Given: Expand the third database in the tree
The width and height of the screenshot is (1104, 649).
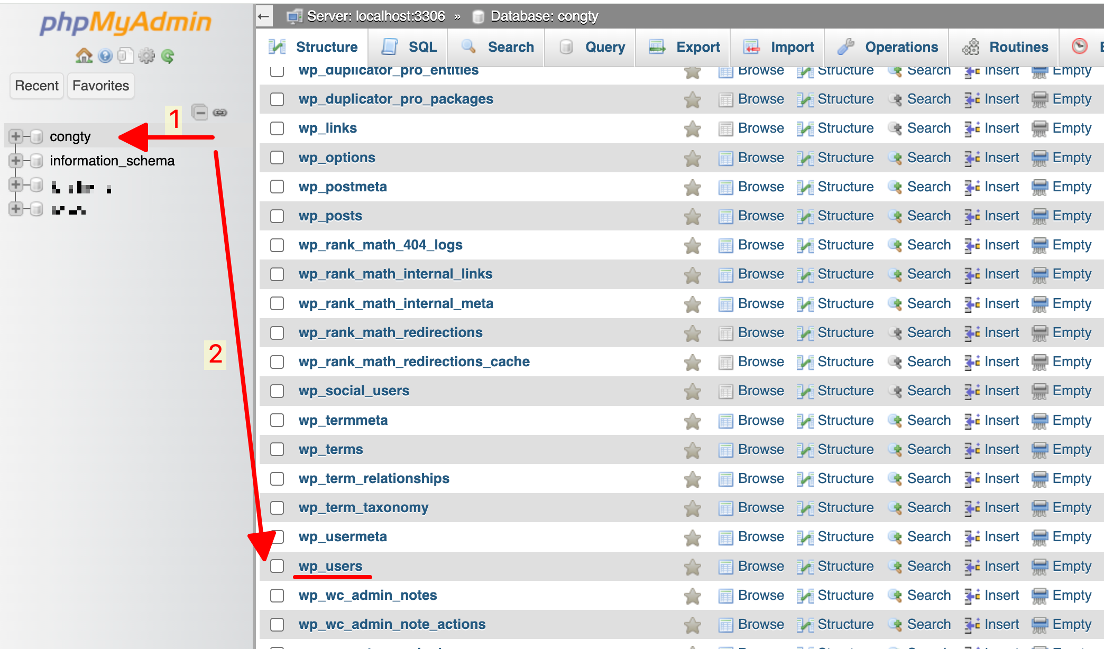Looking at the screenshot, I should pyautogui.click(x=16, y=184).
